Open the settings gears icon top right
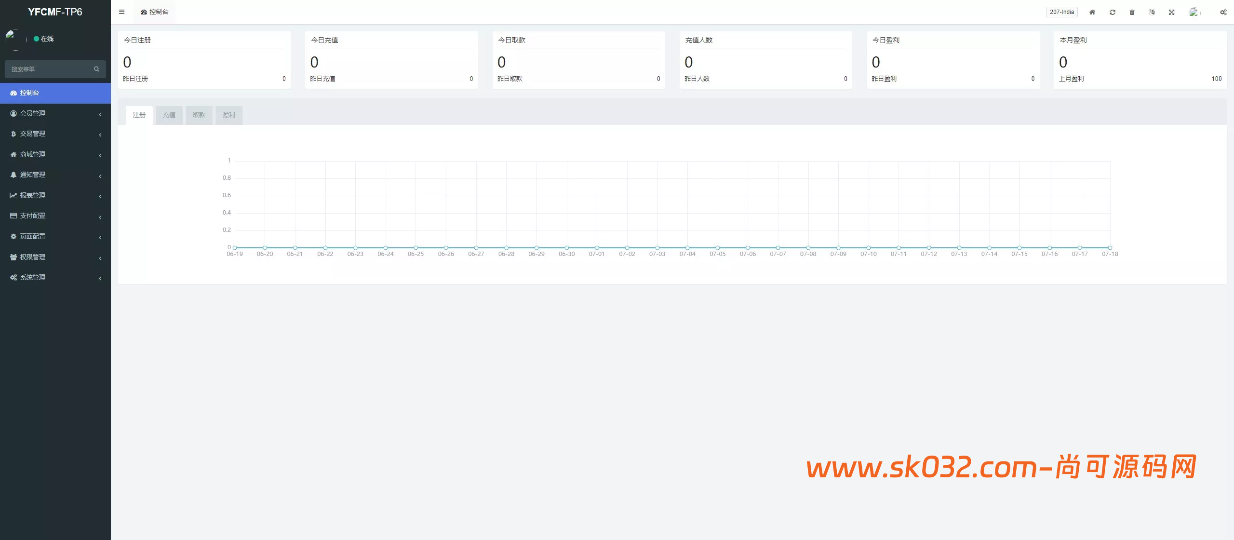This screenshot has height=540, width=1234. click(x=1223, y=12)
